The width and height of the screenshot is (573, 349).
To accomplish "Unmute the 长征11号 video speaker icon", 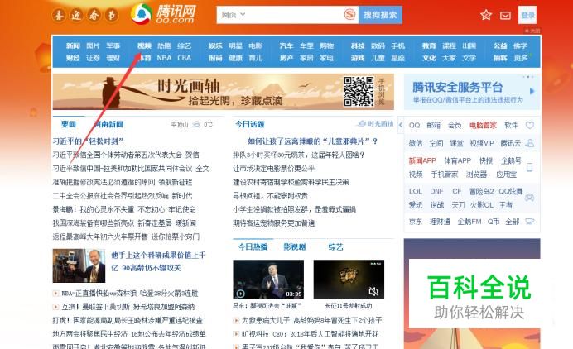I will click(x=373, y=291).
